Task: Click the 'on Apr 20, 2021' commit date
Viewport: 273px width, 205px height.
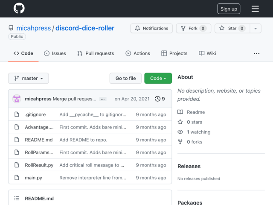Action: tap(132, 99)
